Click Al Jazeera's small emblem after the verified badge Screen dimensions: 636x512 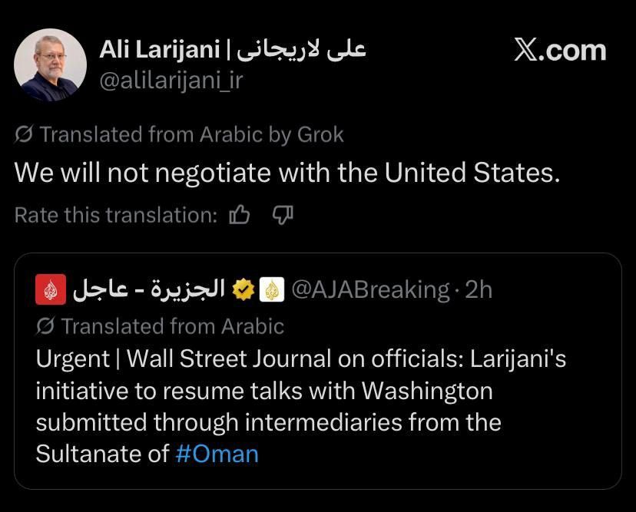pos(272,289)
